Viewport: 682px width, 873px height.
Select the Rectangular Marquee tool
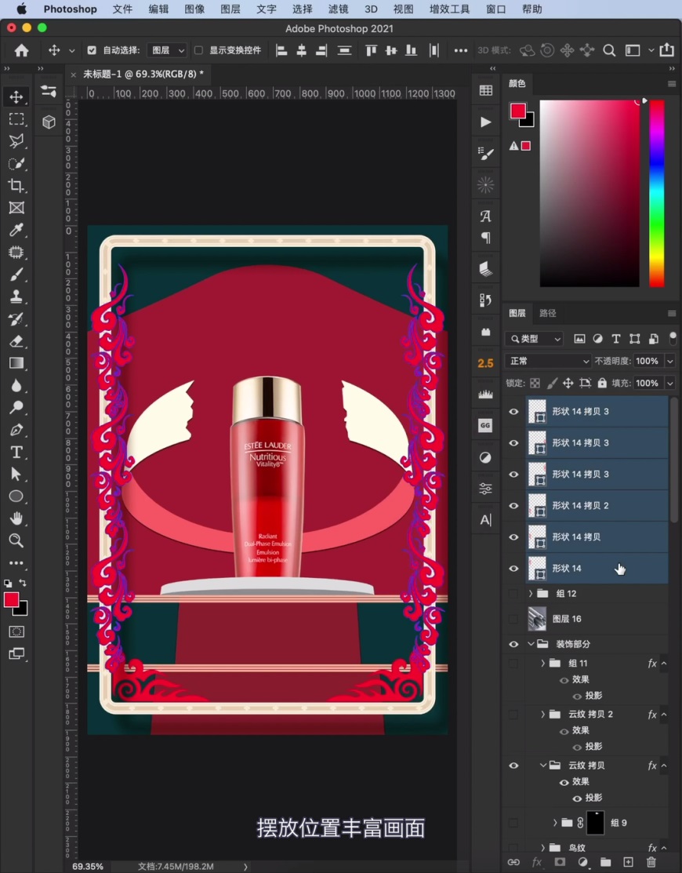[16, 119]
